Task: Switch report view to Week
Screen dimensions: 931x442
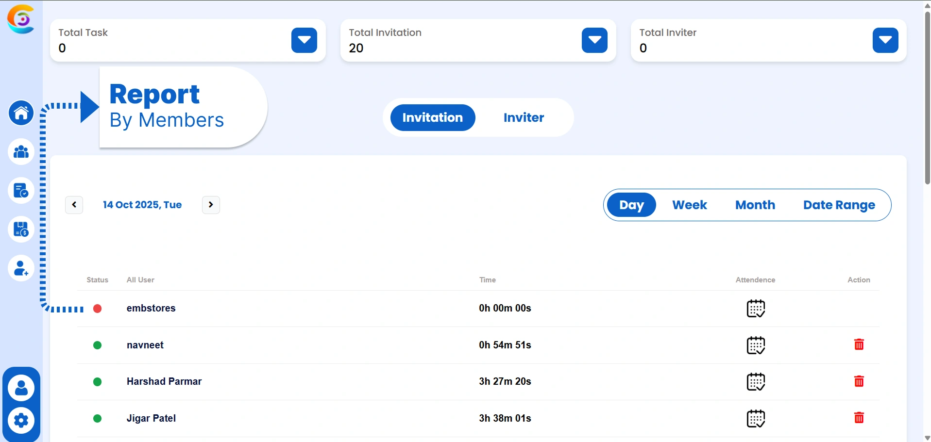Action: click(689, 205)
